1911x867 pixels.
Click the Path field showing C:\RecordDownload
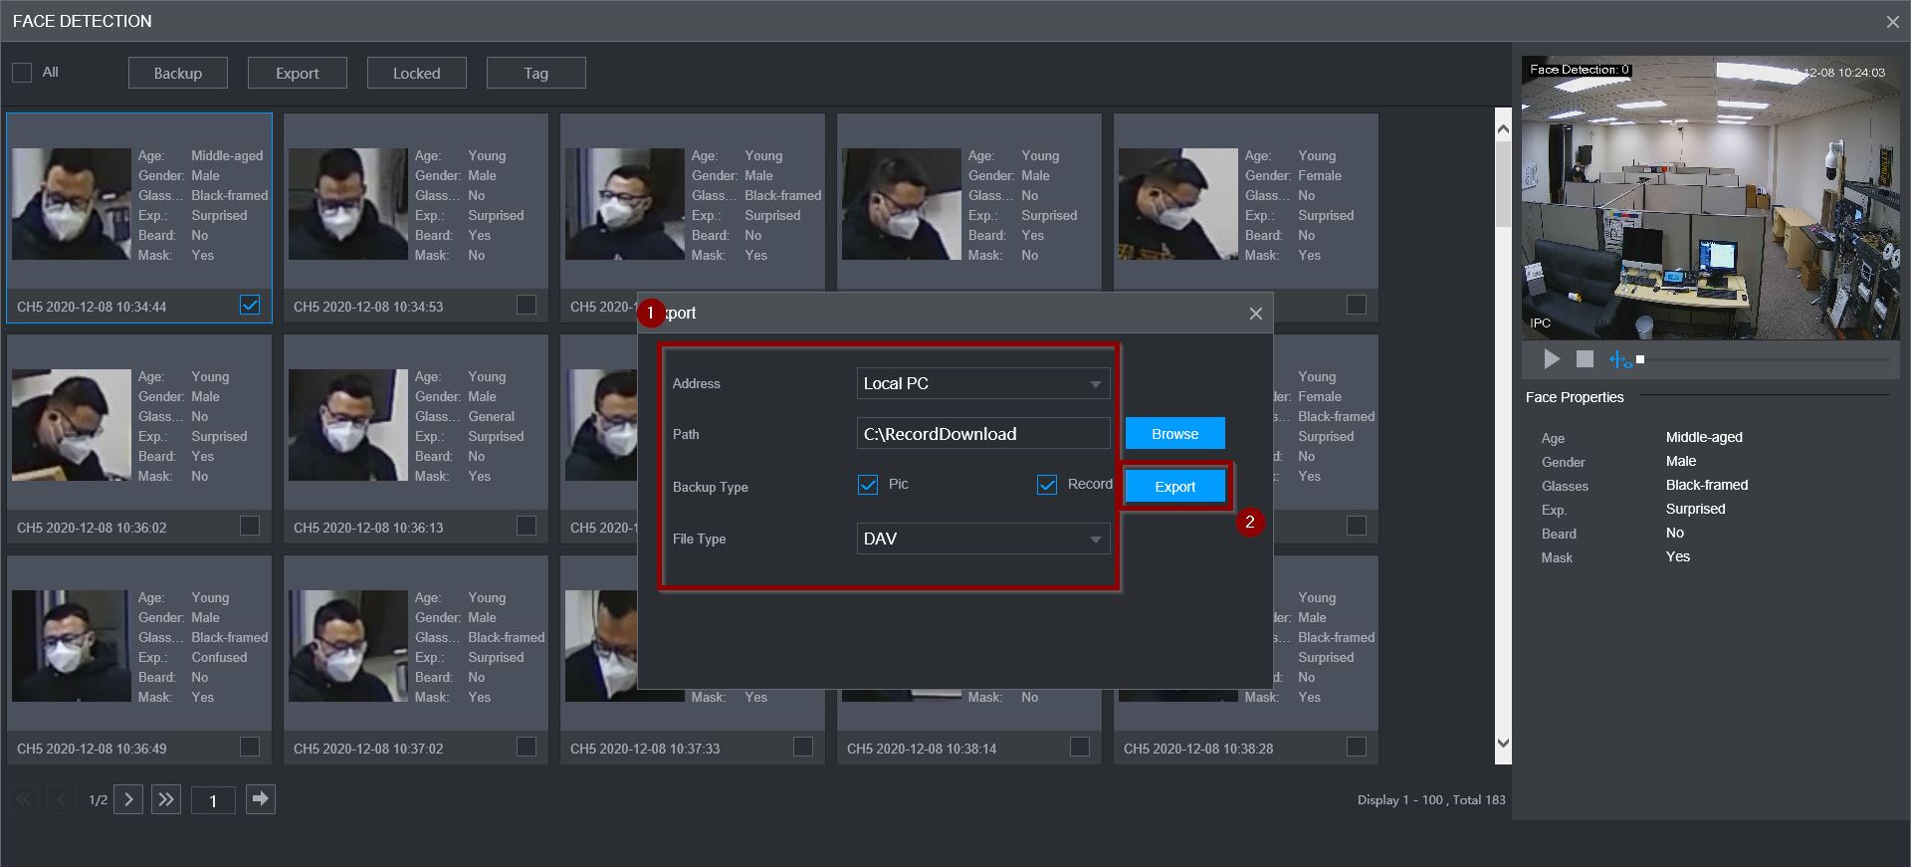[983, 434]
